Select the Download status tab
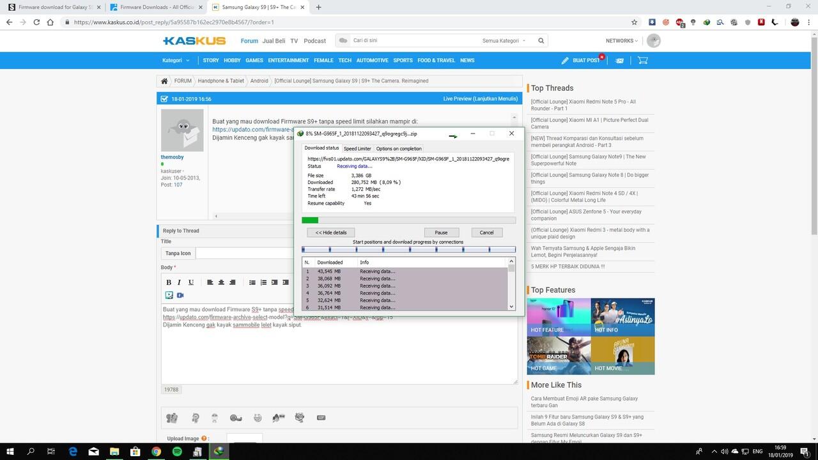The width and height of the screenshot is (818, 460). (321, 148)
